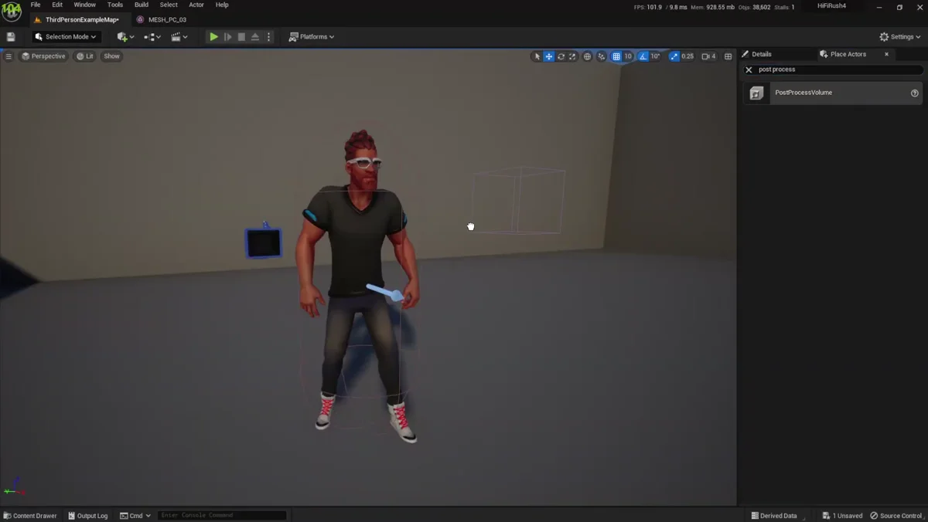This screenshot has width=928, height=522.
Task: Click the square Stop simulation button
Action: point(241,36)
